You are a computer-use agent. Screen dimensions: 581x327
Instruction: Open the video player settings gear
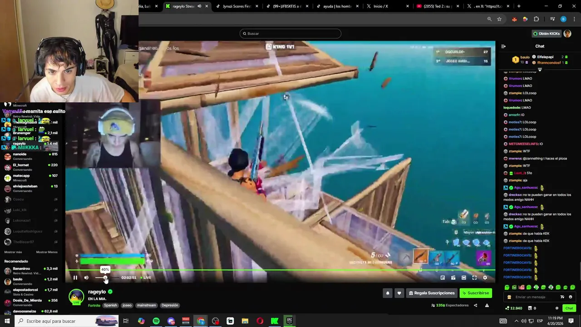click(x=485, y=278)
